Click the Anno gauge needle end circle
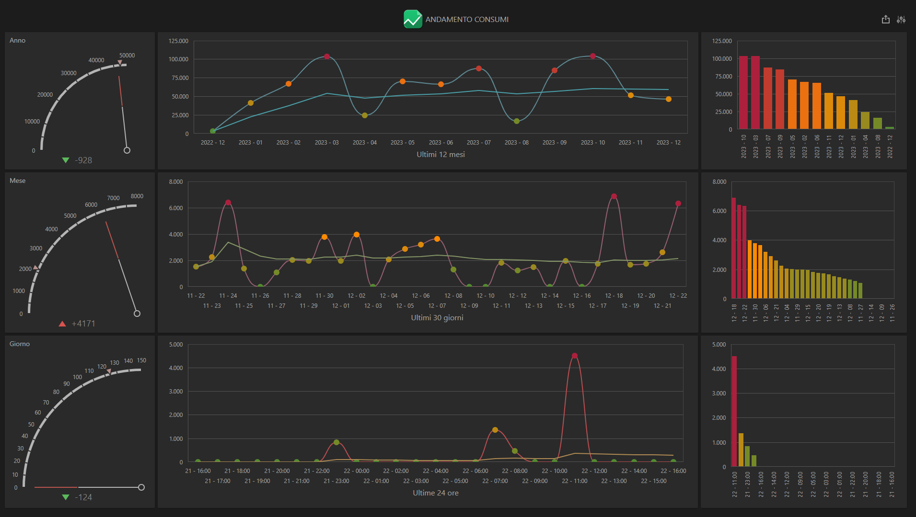The height and width of the screenshot is (517, 916). [x=127, y=150]
